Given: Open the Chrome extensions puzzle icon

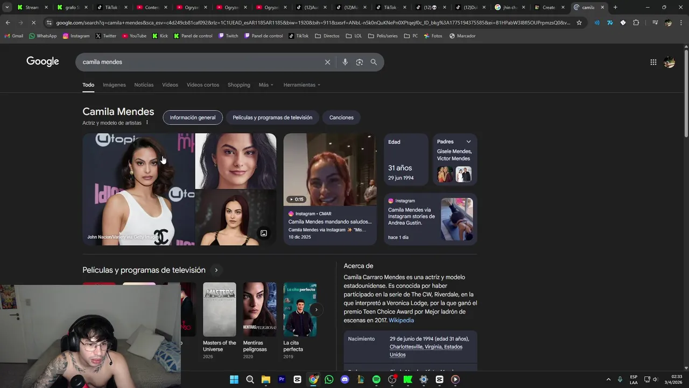Looking at the screenshot, I should (636, 23).
